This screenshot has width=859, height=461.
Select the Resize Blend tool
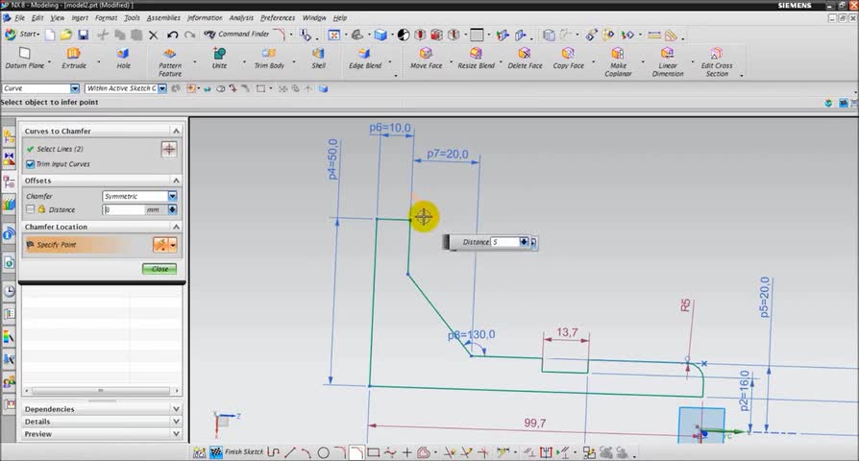point(476,58)
